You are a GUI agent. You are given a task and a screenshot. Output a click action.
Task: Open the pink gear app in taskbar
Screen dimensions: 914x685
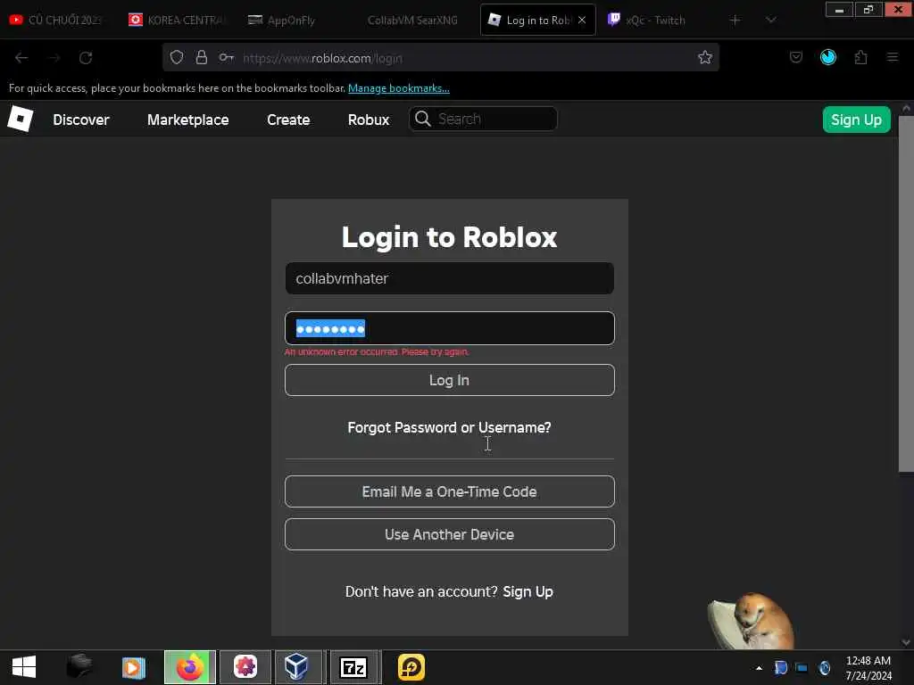(x=245, y=667)
